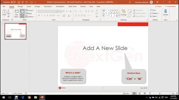Toggle Bold formatting

point(39,16)
